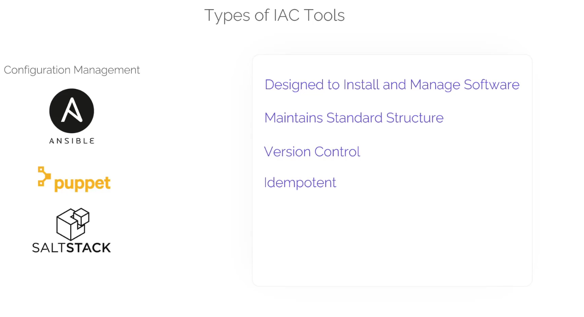Click the word 'Tools' in the title
584x317 pixels.
click(325, 16)
